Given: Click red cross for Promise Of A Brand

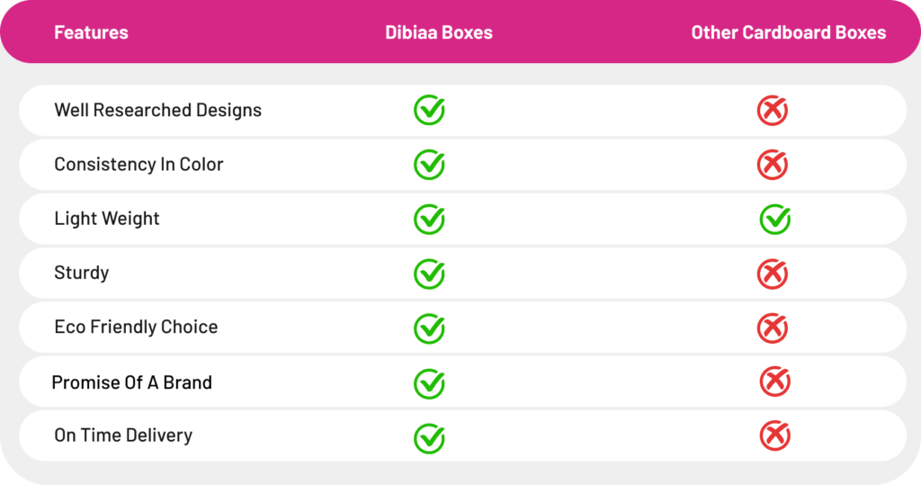Looking at the screenshot, I should click(x=774, y=382).
